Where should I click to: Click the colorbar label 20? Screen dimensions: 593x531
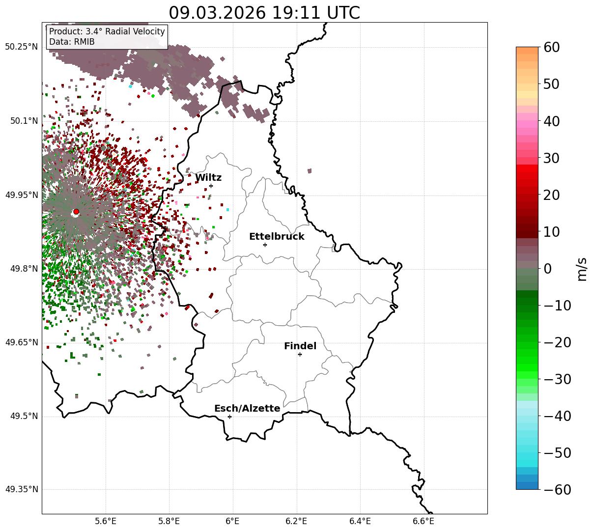pyautogui.click(x=552, y=195)
